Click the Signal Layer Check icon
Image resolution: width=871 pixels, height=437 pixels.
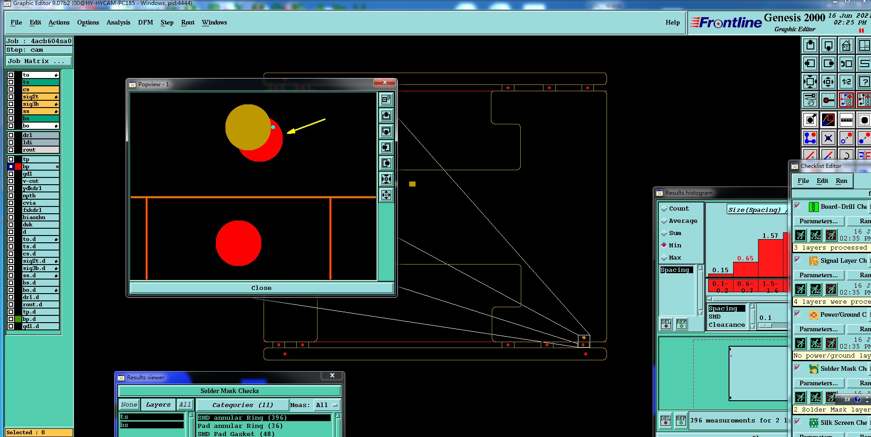click(x=814, y=261)
